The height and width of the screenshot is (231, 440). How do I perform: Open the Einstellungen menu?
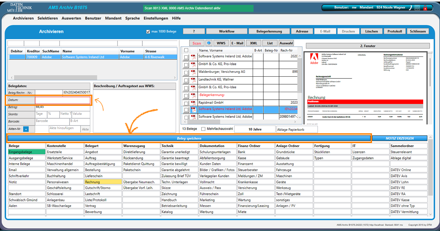(156, 18)
